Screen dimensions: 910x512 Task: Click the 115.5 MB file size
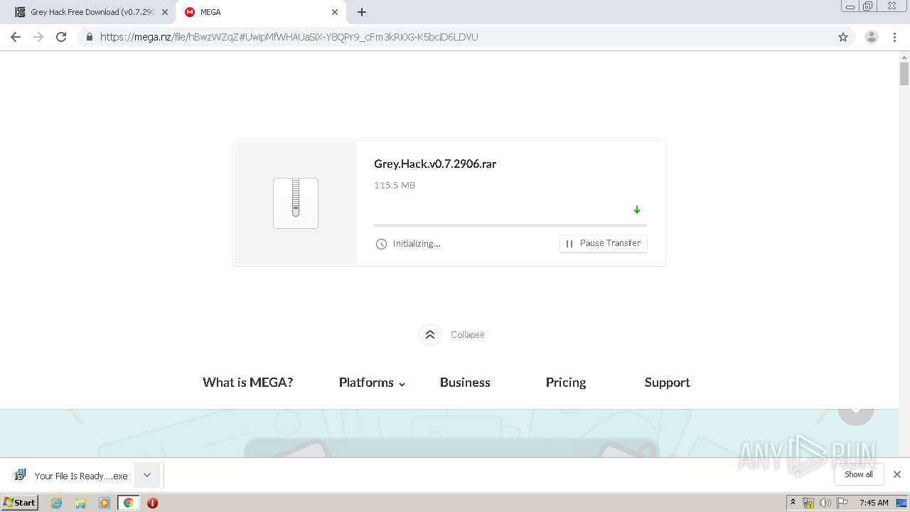395,185
